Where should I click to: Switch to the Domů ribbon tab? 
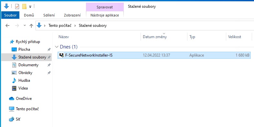tap(29, 15)
